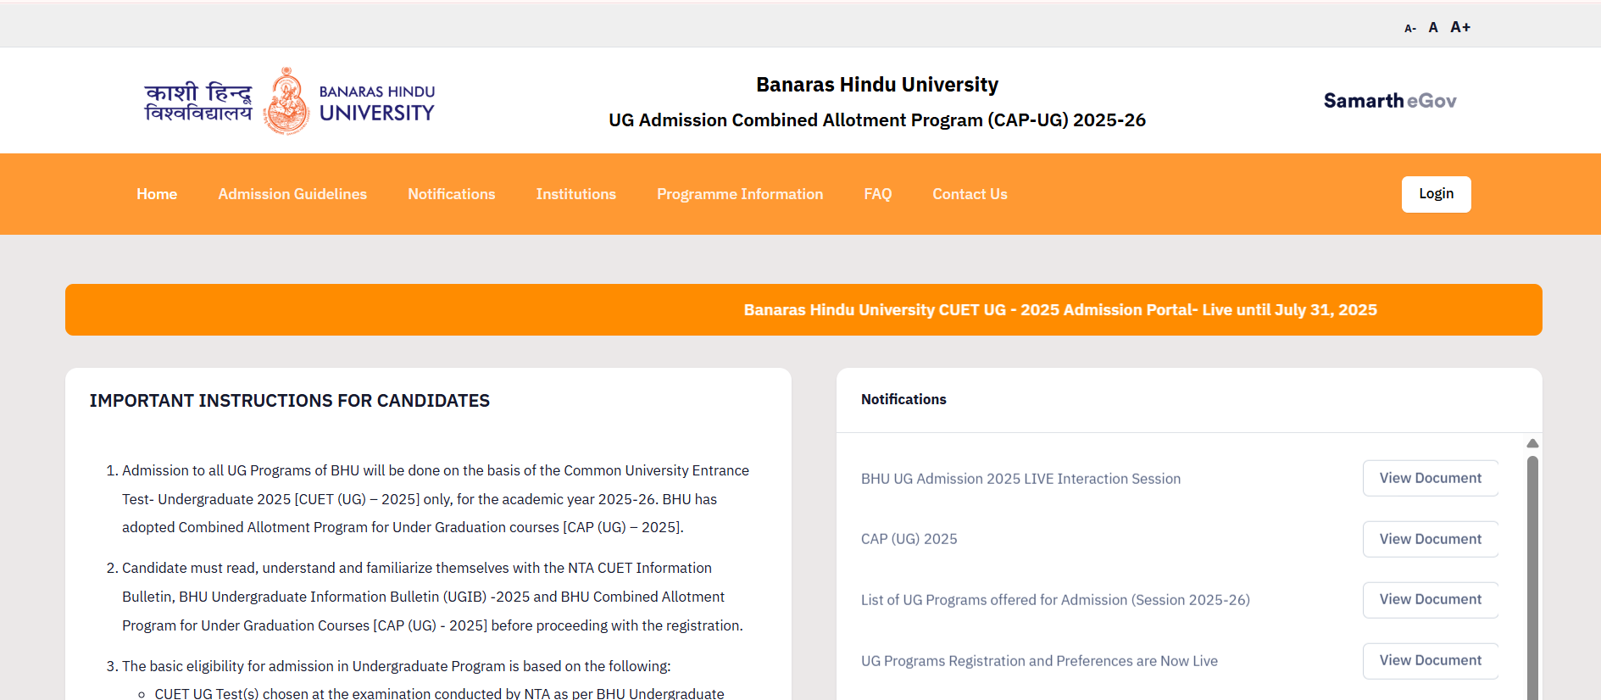1601x700 pixels.
Task: Click the Samarth eGov logo
Action: pyautogui.click(x=1390, y=101)
